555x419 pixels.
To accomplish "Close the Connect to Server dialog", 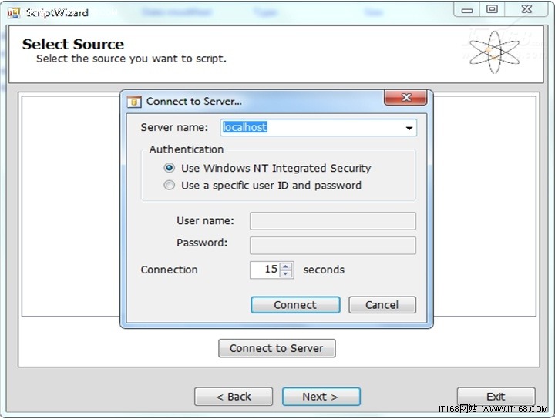I will tap(405, 97).
